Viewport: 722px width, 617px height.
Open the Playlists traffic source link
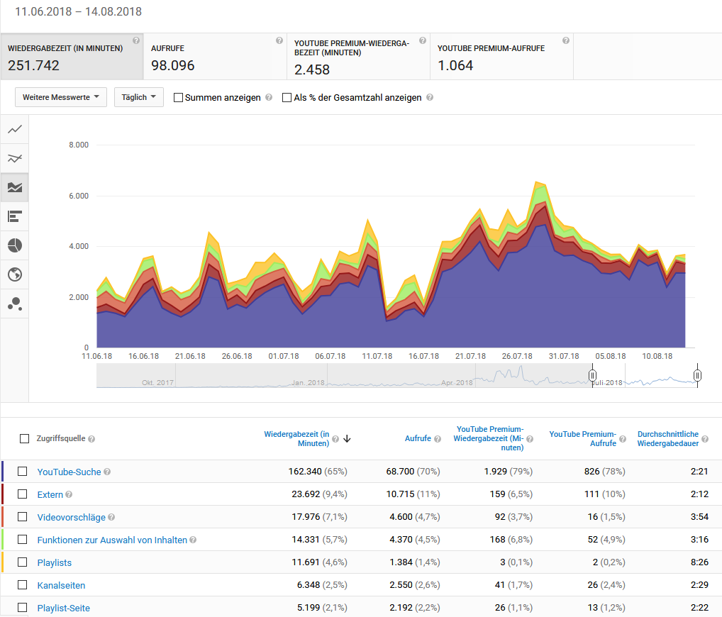(x=55, y=562)
